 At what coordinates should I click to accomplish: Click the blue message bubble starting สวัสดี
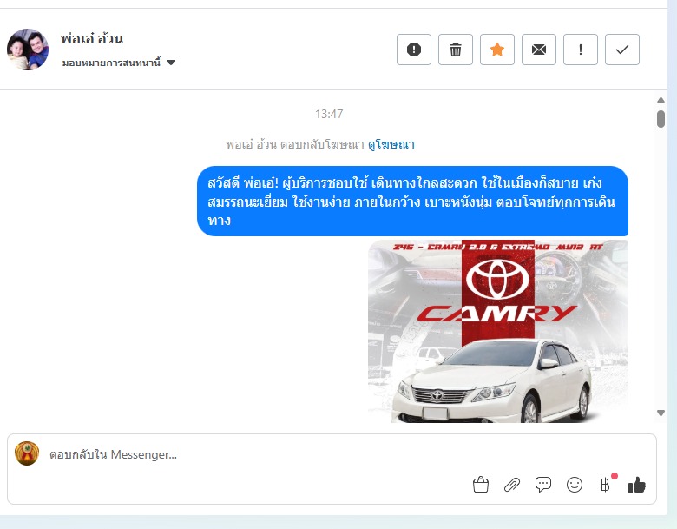(x=413, y=201)
